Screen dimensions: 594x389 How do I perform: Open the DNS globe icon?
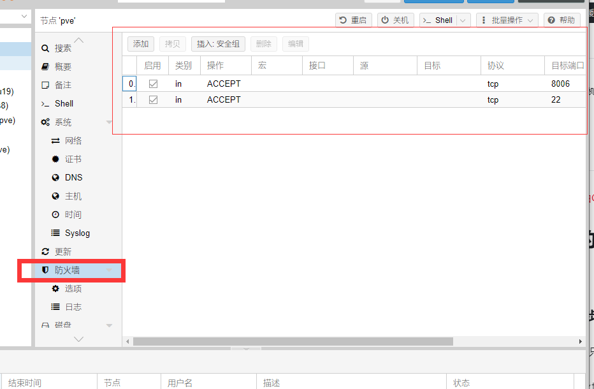coord(55,177)
